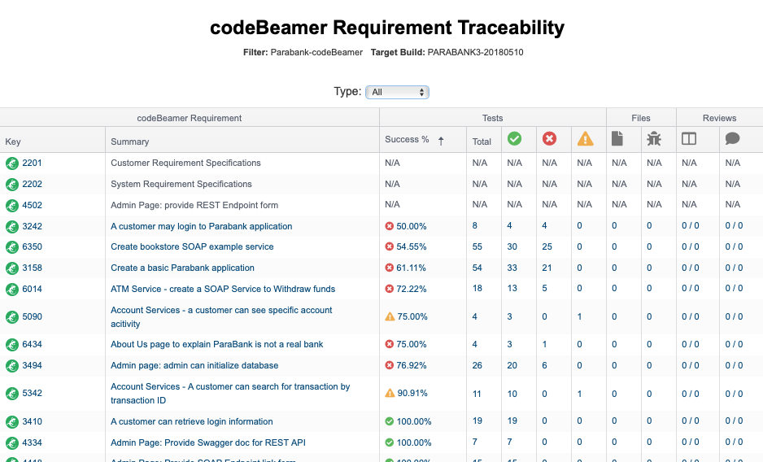This screenshot has width=763, height=462.
Task: Click codeBeamer icon for requirement 6350
Action: click(12, 247)
